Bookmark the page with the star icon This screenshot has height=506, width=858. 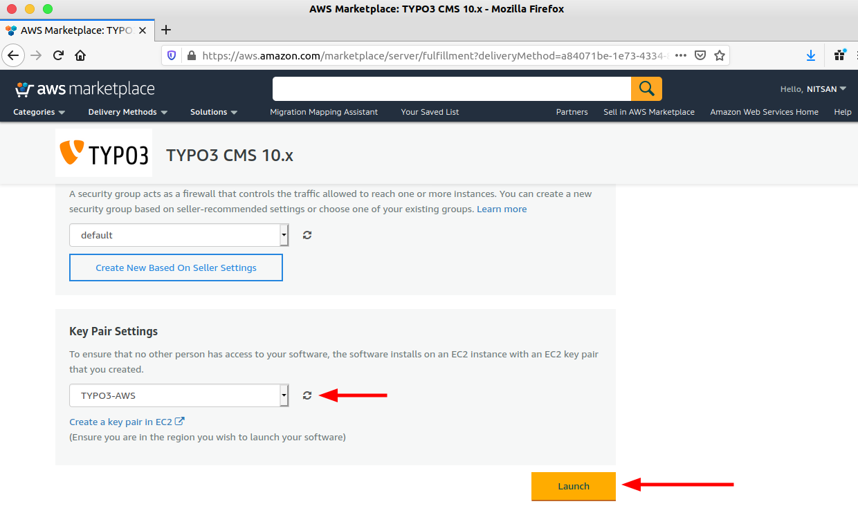(719, 55)
